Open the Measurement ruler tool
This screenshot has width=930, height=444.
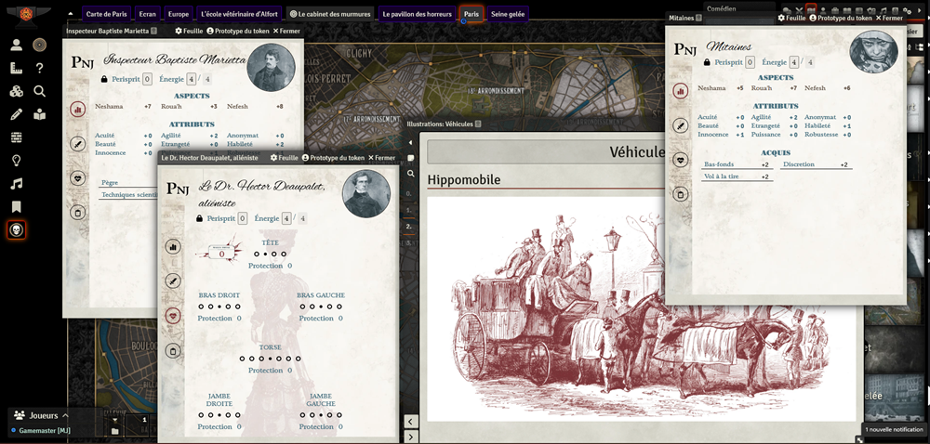pos(17,68)
